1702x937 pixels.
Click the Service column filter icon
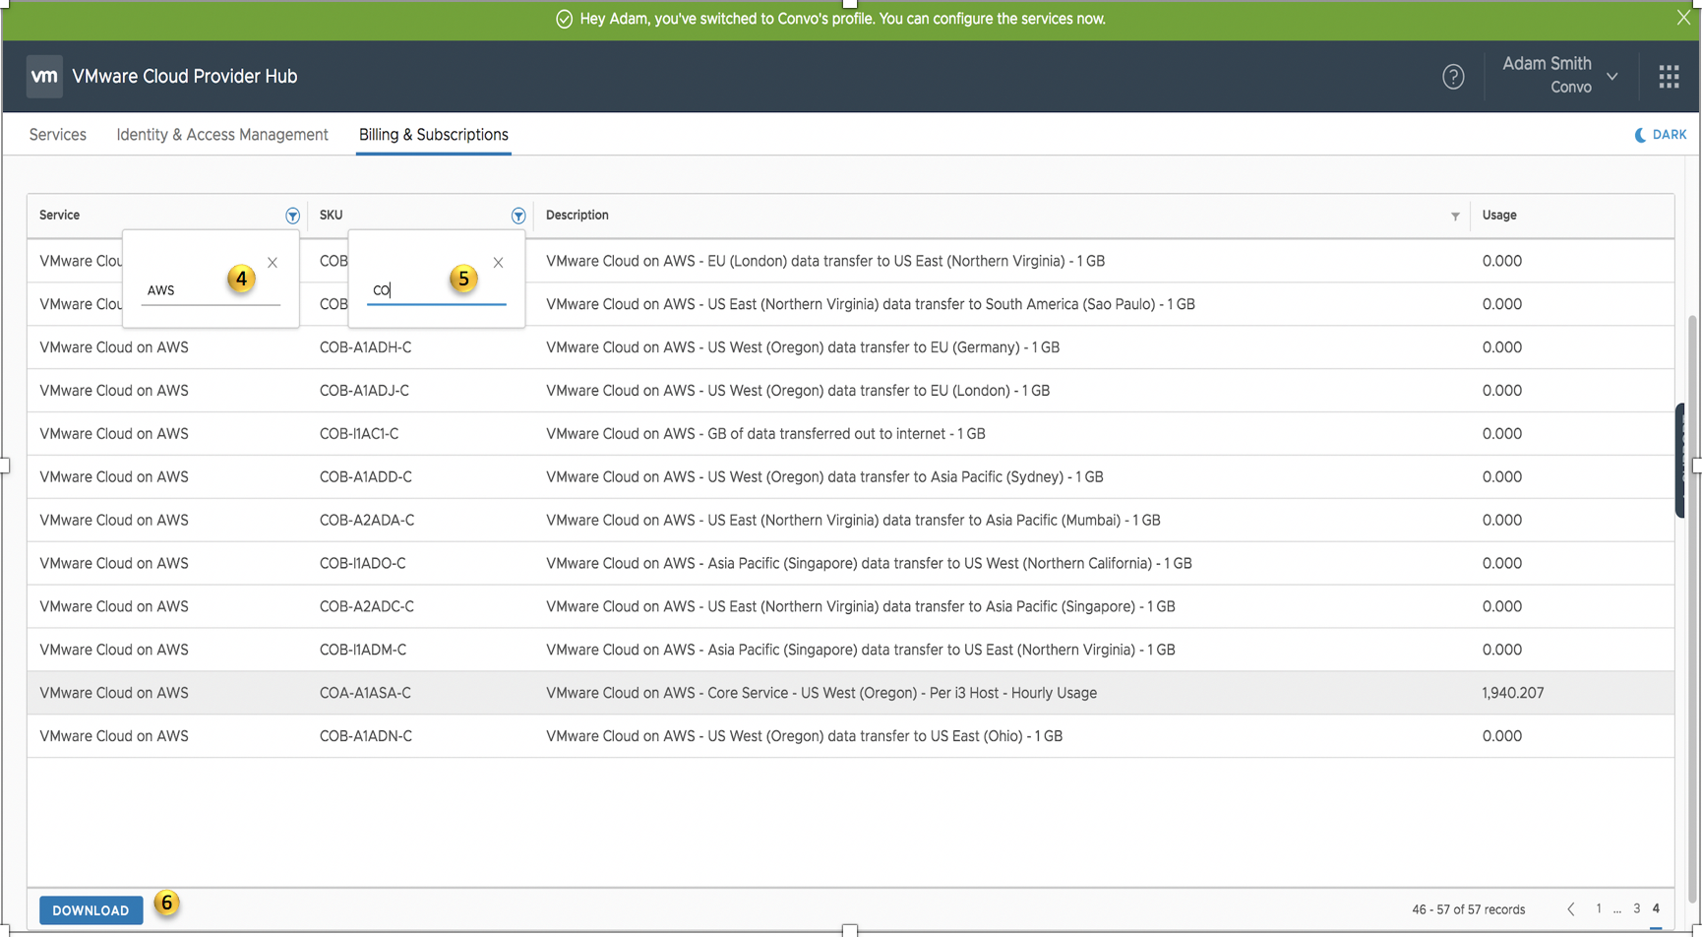[x=292, y=216]
